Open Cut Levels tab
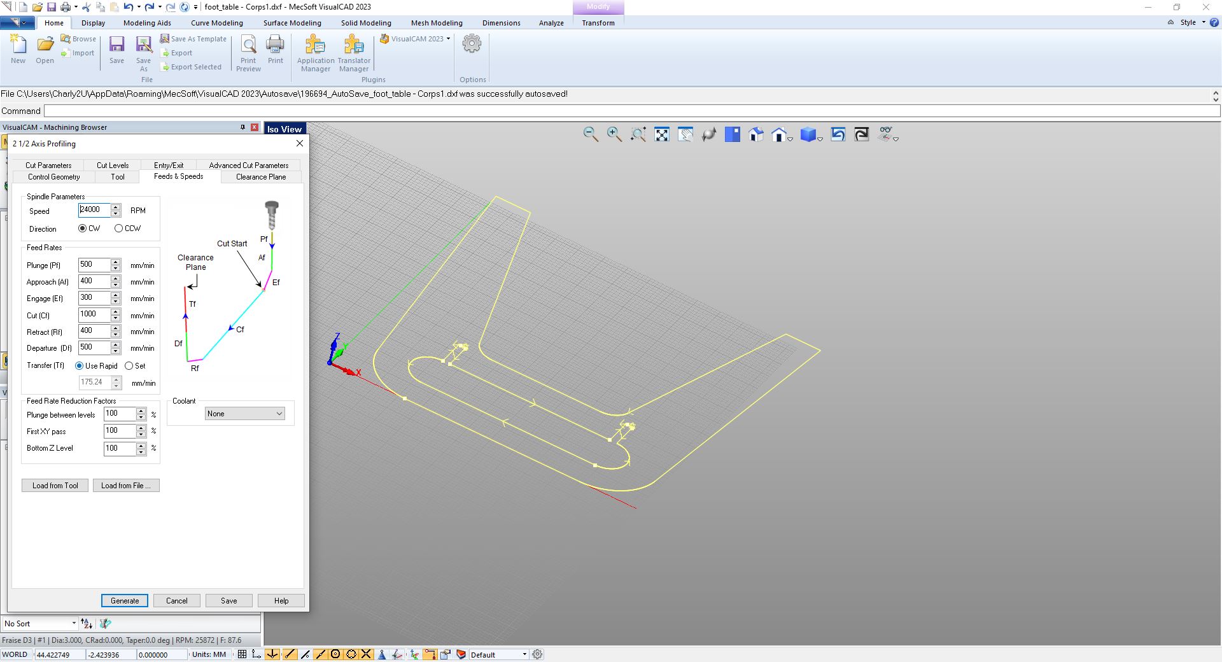This screenshot has height=662, width=1222. 113,165
